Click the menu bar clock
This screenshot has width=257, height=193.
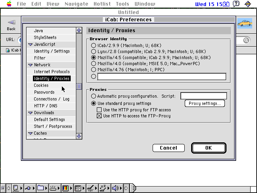click(x=212, y=4)
